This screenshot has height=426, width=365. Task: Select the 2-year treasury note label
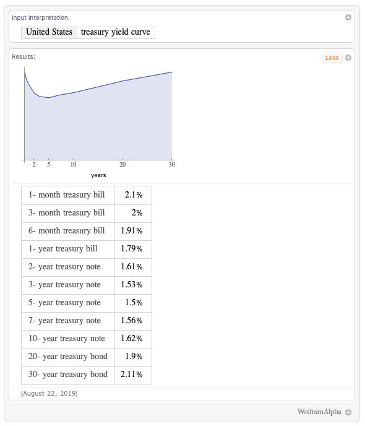(x=64, y=267)
